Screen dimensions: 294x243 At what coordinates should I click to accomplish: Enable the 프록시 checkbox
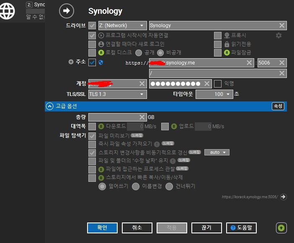(217, 36)
